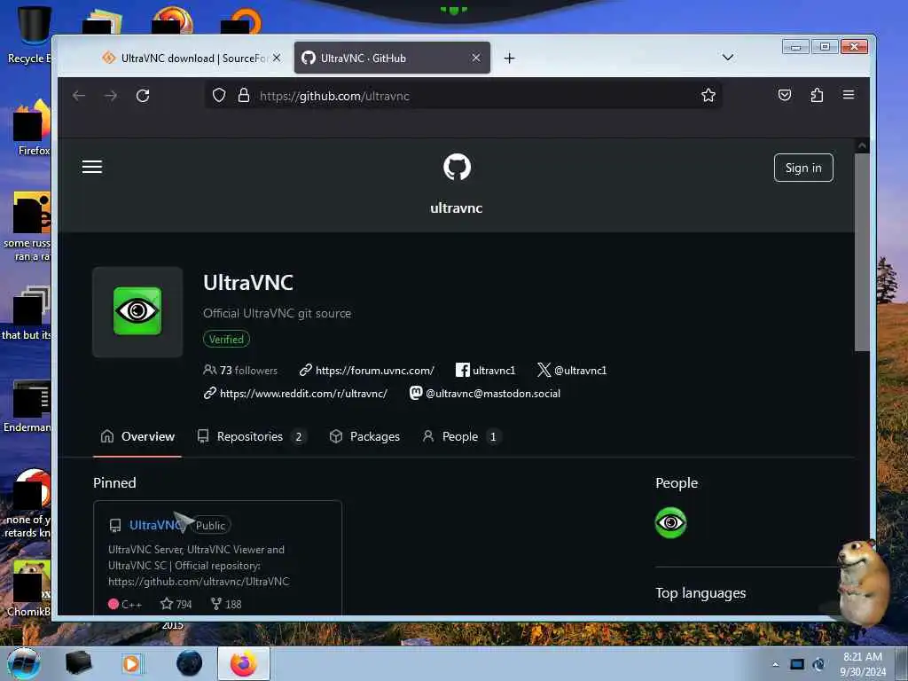908x681 pixels.
Task: Expand the list all tabs chevron
Action: [728, 58]
